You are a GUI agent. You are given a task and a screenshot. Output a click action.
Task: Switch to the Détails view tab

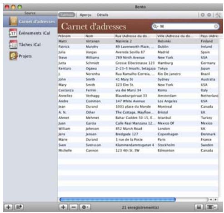point(103,15)
